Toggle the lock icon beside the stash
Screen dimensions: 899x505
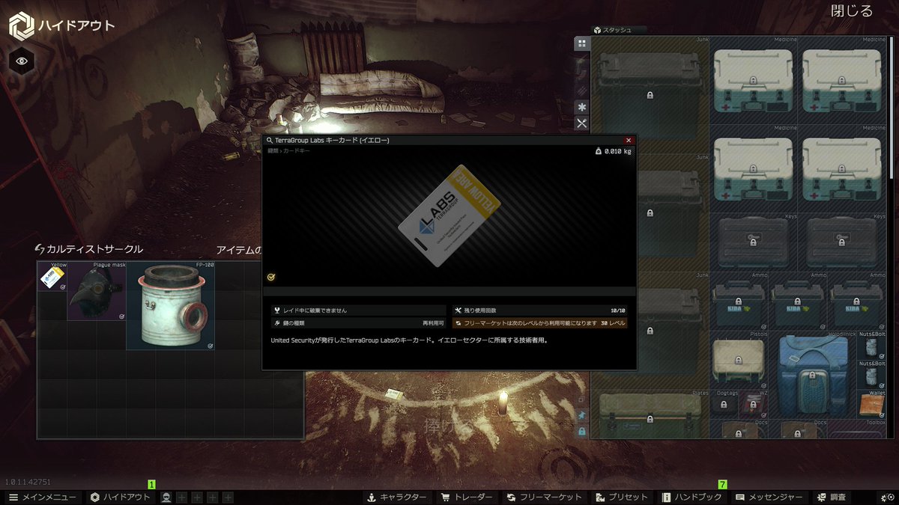581,431
